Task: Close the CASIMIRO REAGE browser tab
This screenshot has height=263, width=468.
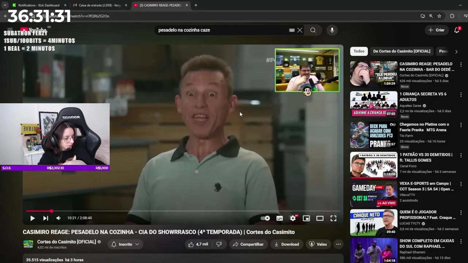Action: point(186,5)
